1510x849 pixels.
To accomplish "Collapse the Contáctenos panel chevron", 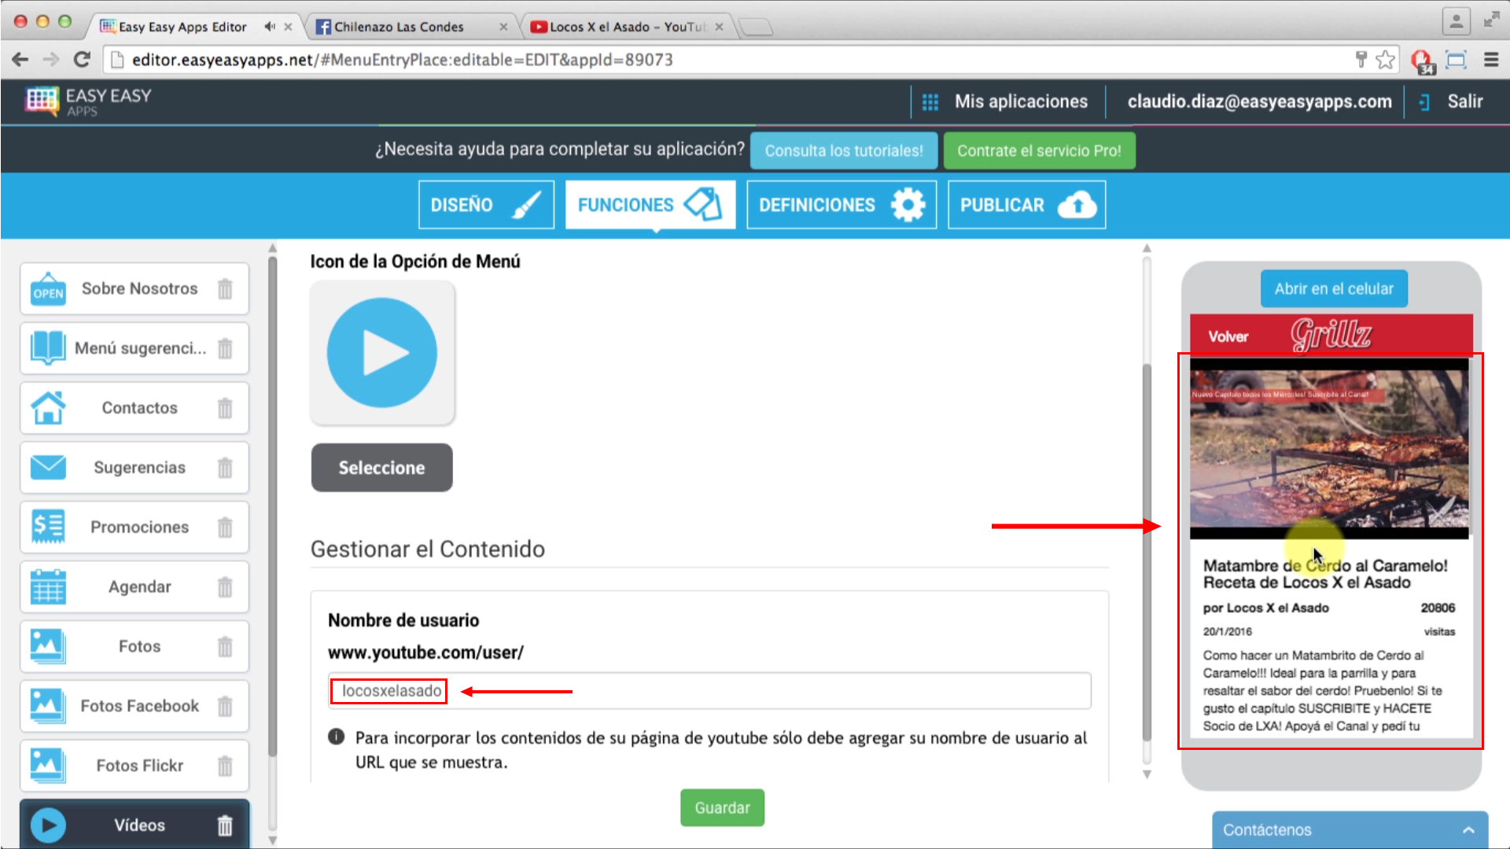I will [x=1469, y=829].
